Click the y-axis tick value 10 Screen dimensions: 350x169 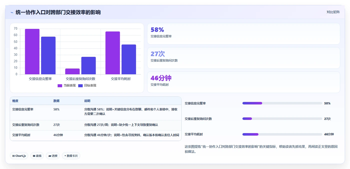16,68
